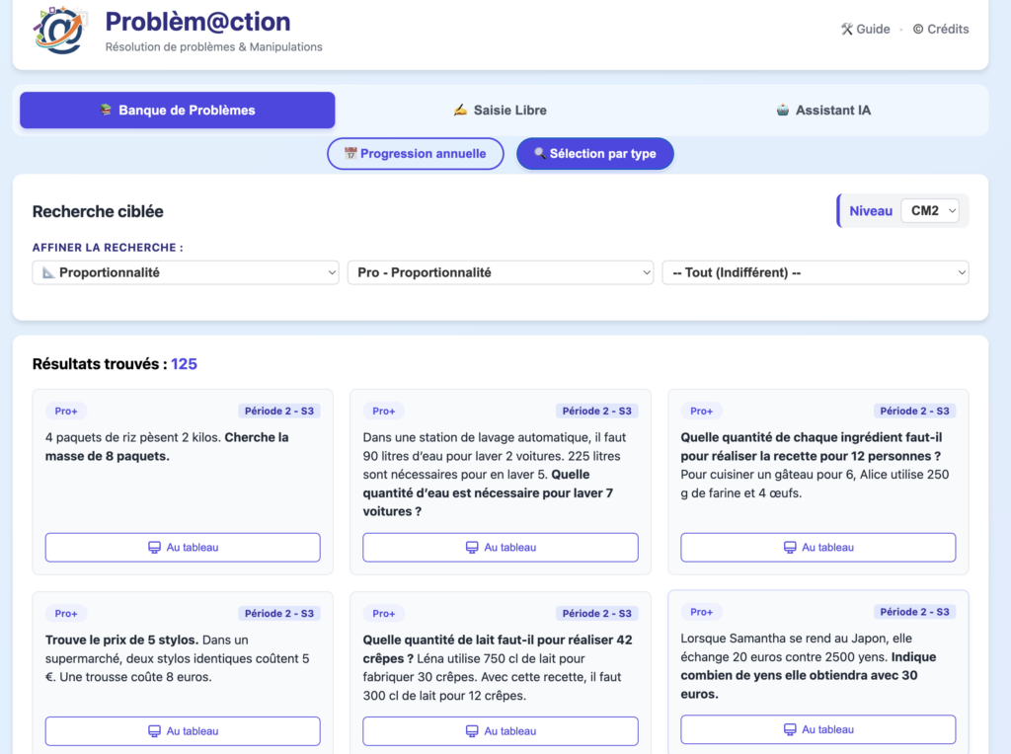Image resolution: width=1011 pixels, height=754 pixels.
Task: Switch to the Assistant IA tab
Action: coord(823,111)
